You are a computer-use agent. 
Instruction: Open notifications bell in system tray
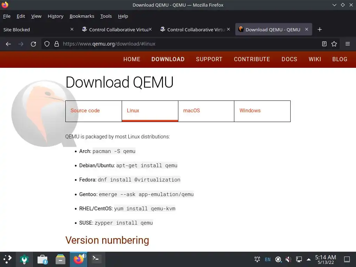click(257, 259)
